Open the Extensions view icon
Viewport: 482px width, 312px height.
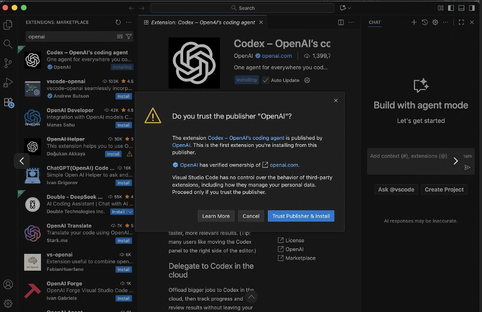(x=8, y=102)
